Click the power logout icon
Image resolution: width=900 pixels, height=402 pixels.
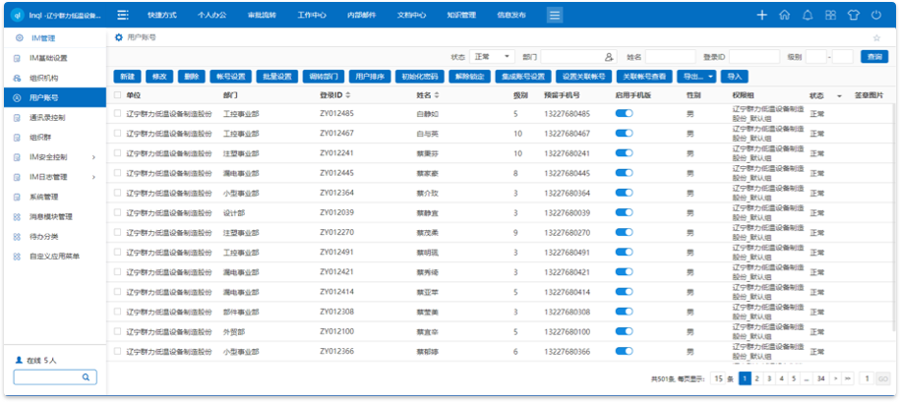pos(876,16)
